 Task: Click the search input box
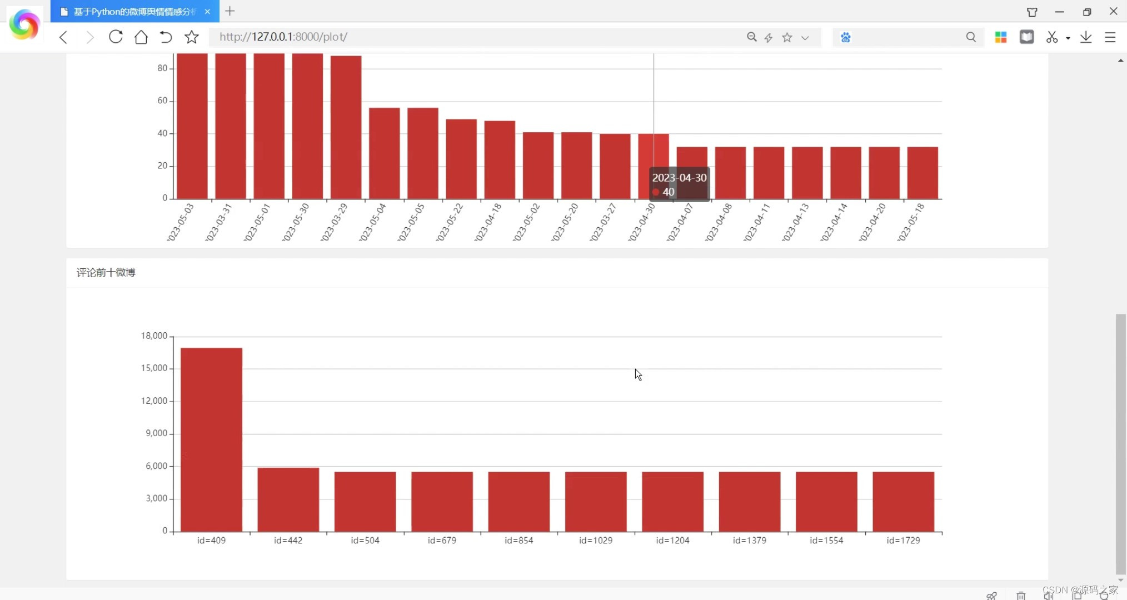(x=907, y=37)
